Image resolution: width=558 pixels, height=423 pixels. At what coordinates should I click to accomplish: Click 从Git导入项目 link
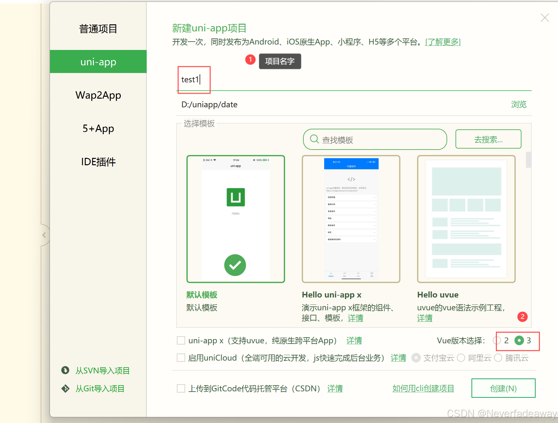(100, 388)
